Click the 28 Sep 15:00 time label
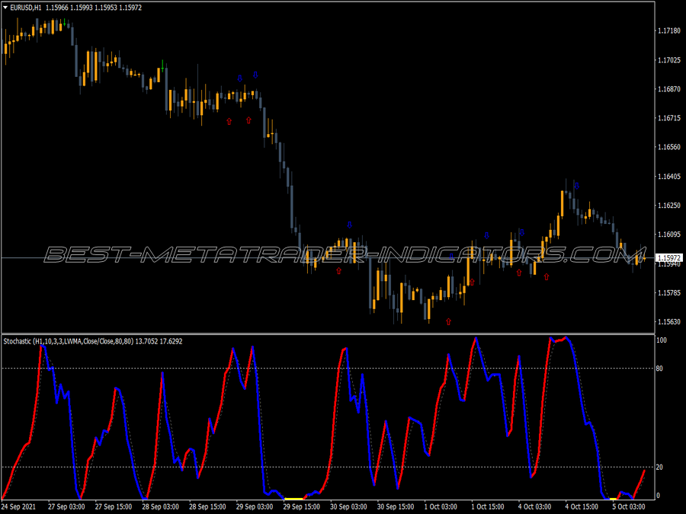686x514 pixels. point(207,506)
